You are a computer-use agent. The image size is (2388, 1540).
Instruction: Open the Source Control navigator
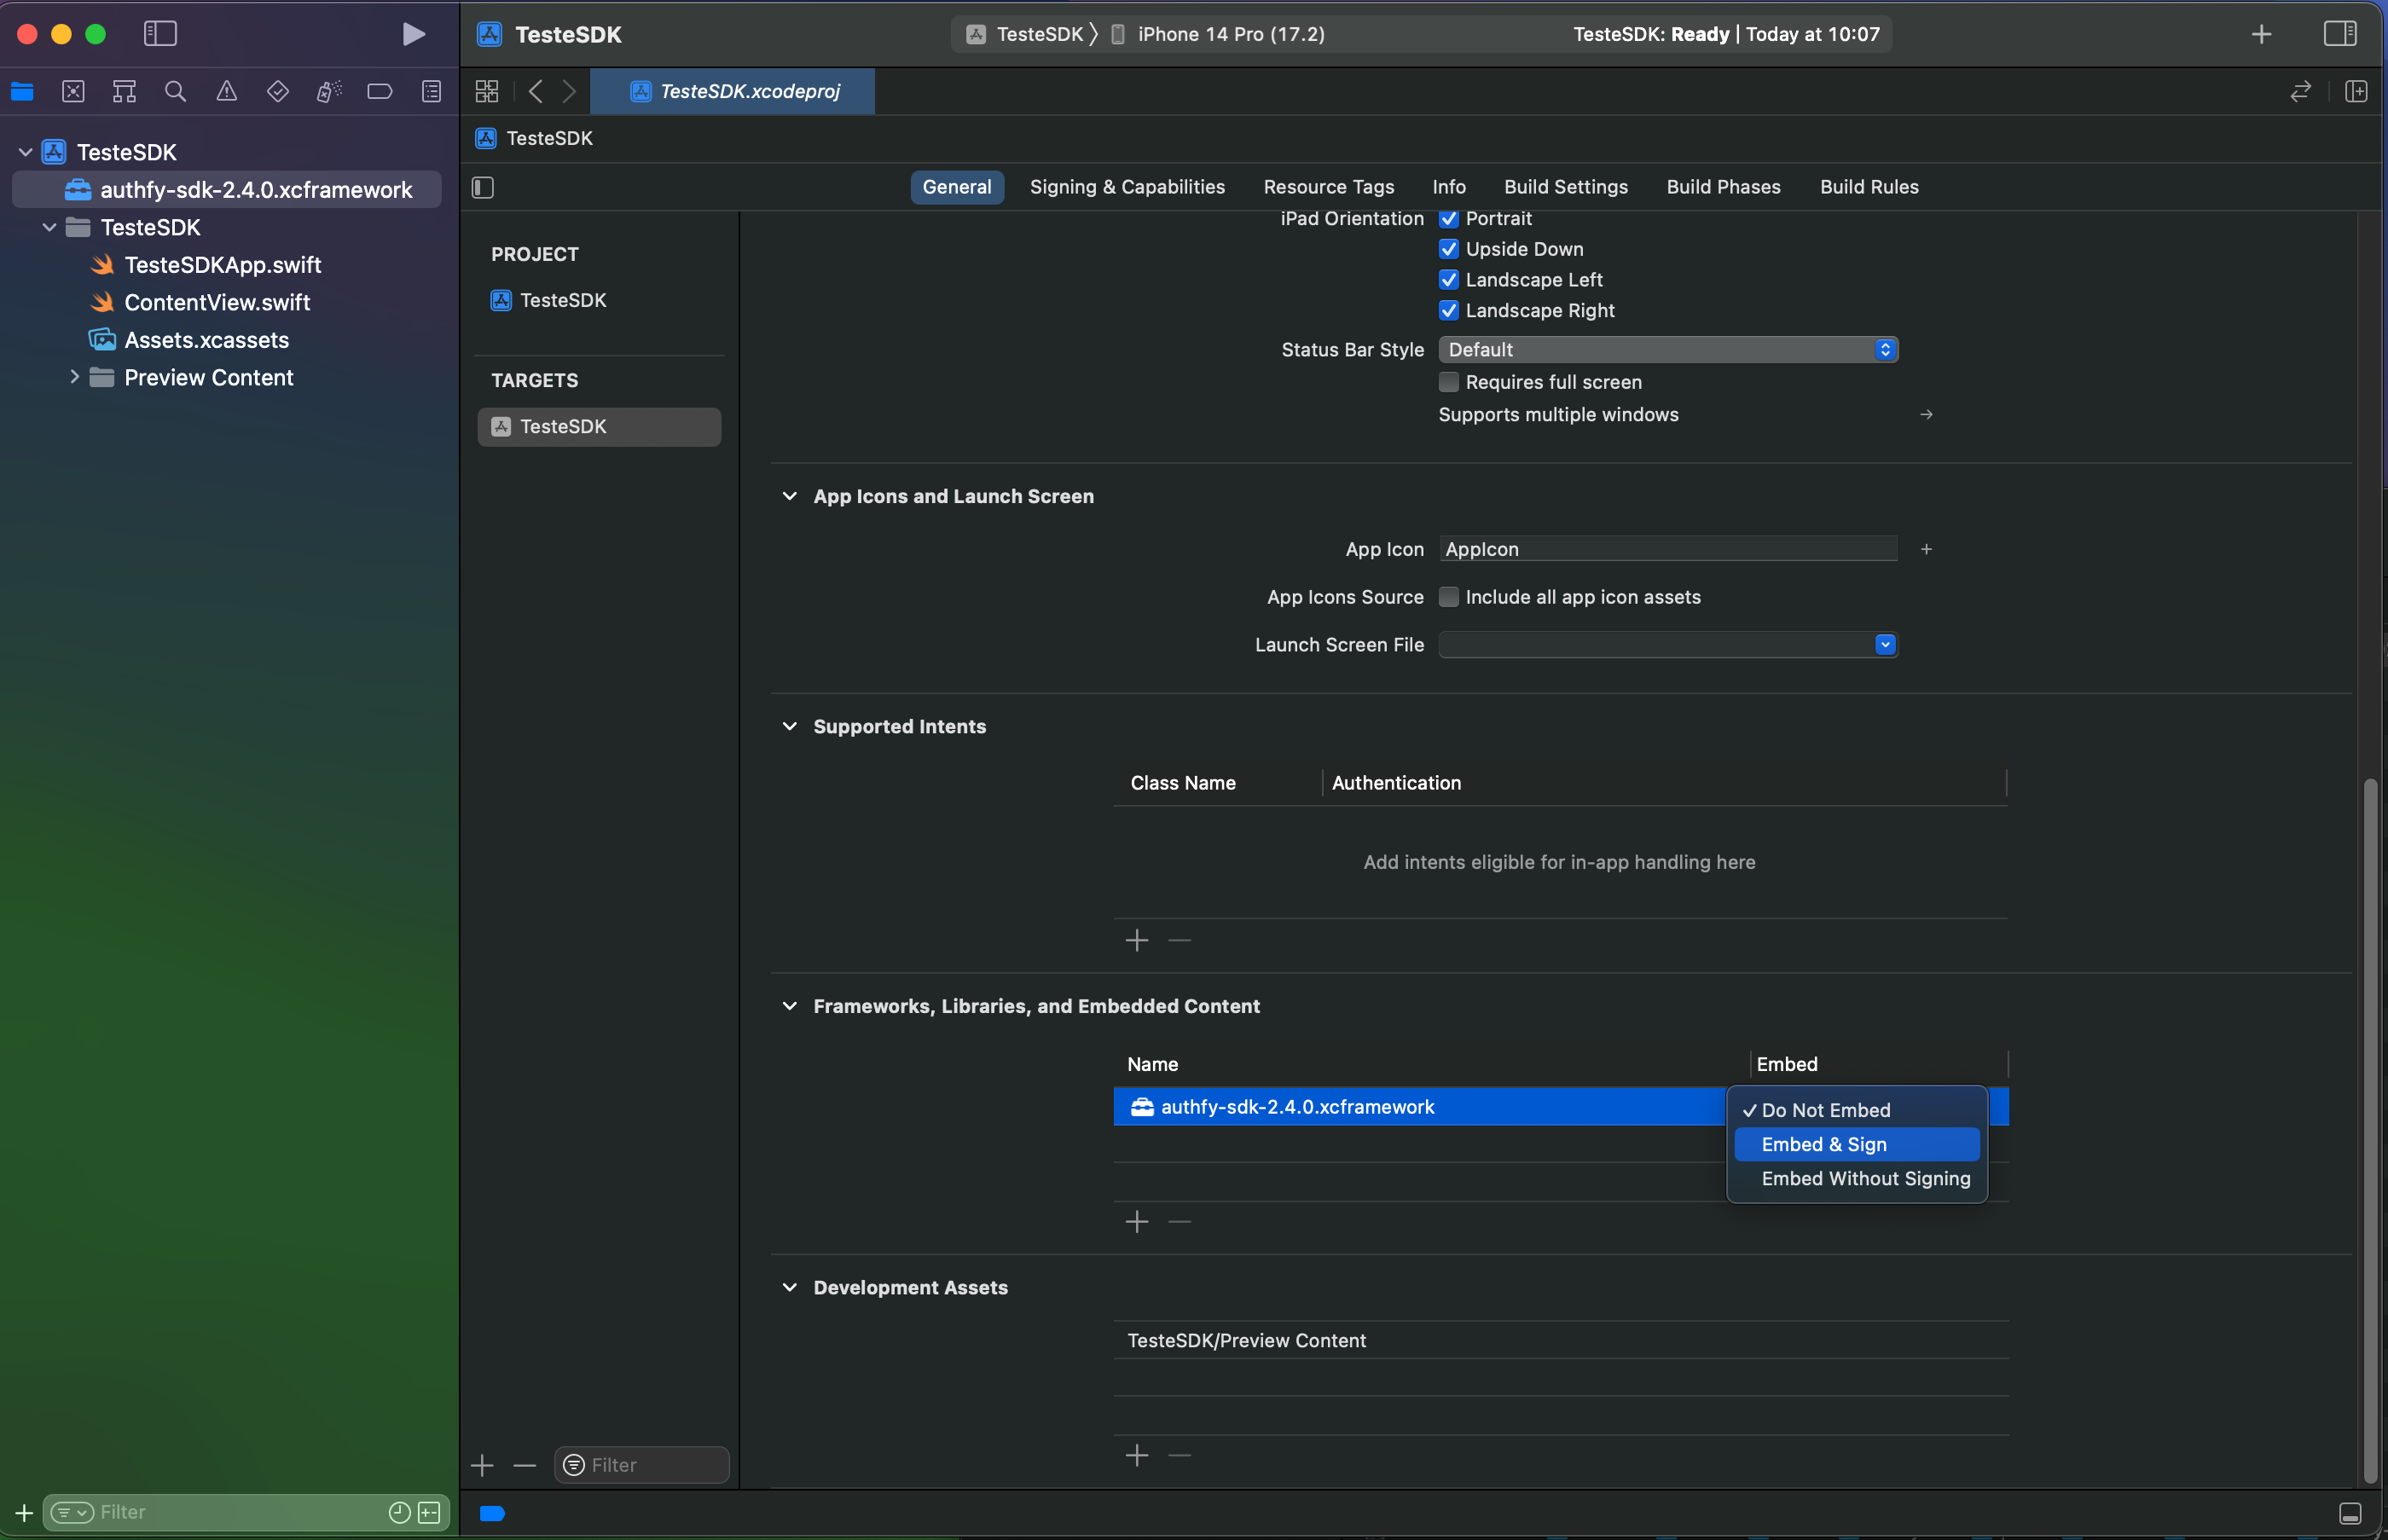click(73, 92)
